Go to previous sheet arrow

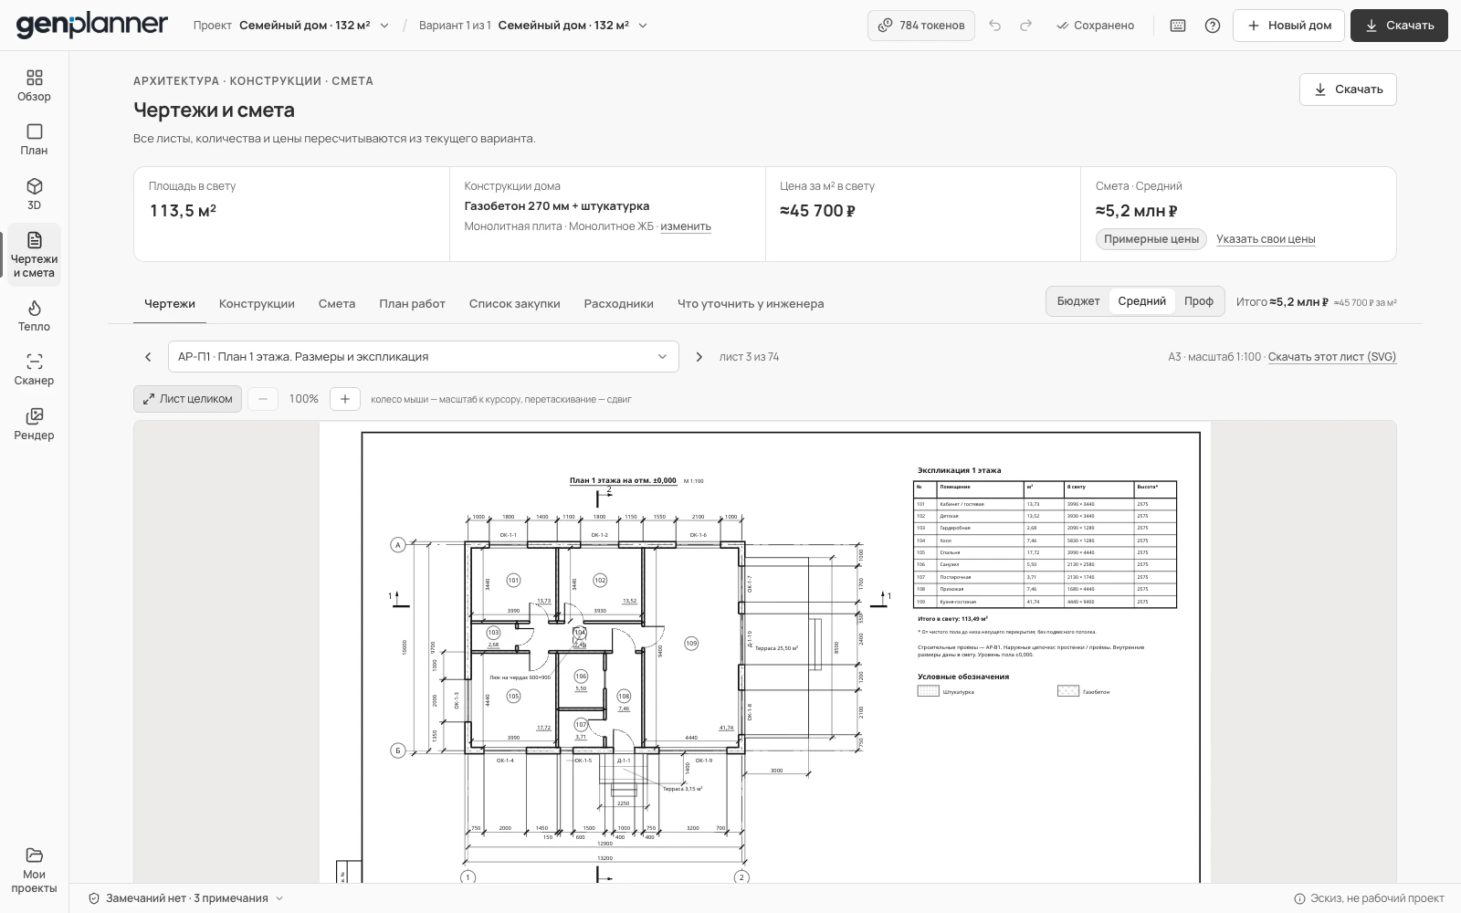148,357
